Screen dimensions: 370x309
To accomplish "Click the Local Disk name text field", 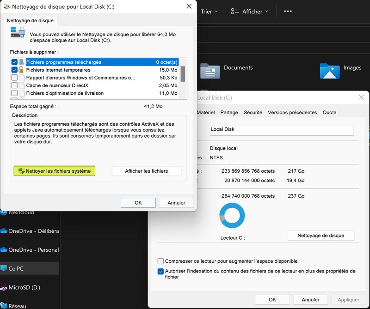I will [x=281, y=130].
